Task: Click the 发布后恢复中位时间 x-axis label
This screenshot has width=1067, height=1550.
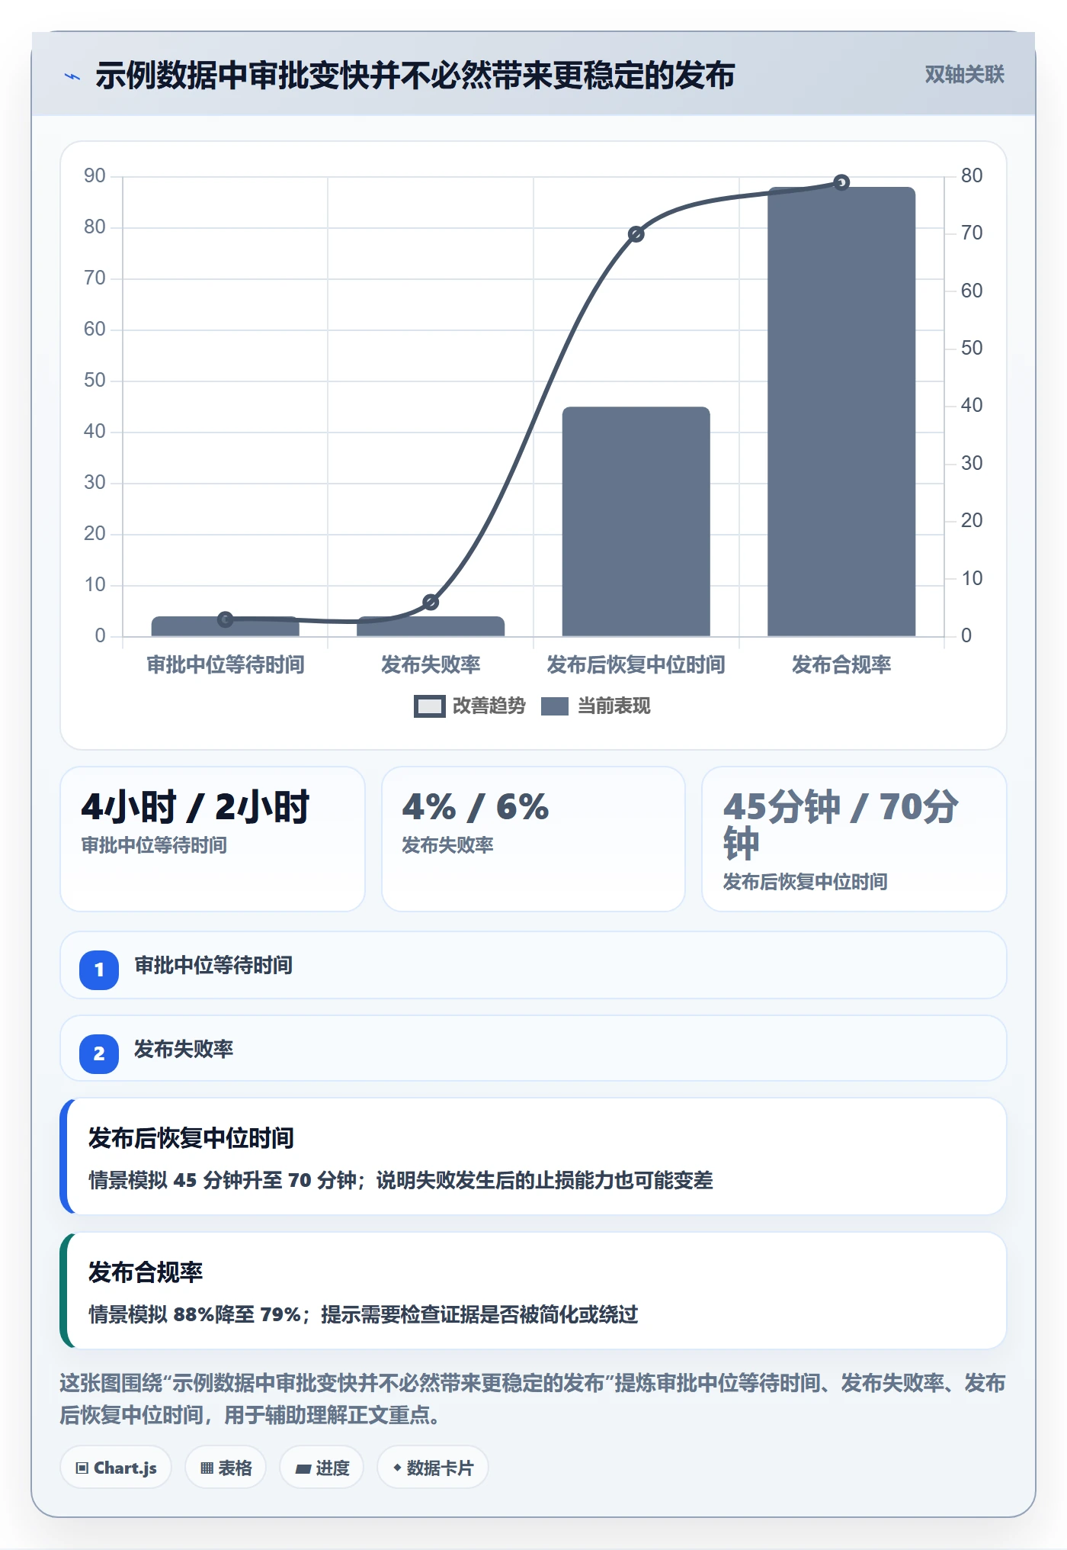Action: click(x=636, y=665)
